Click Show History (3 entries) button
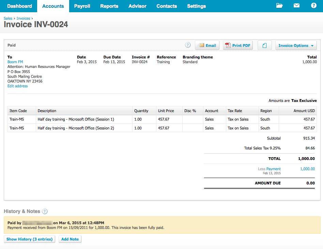The height and width of the screenshot is (249, 323). click(x=29, y=239)
